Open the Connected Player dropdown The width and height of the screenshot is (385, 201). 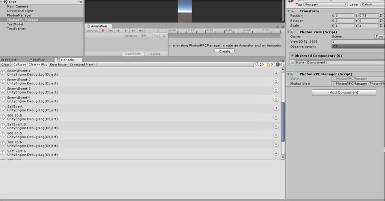[82, 64]
